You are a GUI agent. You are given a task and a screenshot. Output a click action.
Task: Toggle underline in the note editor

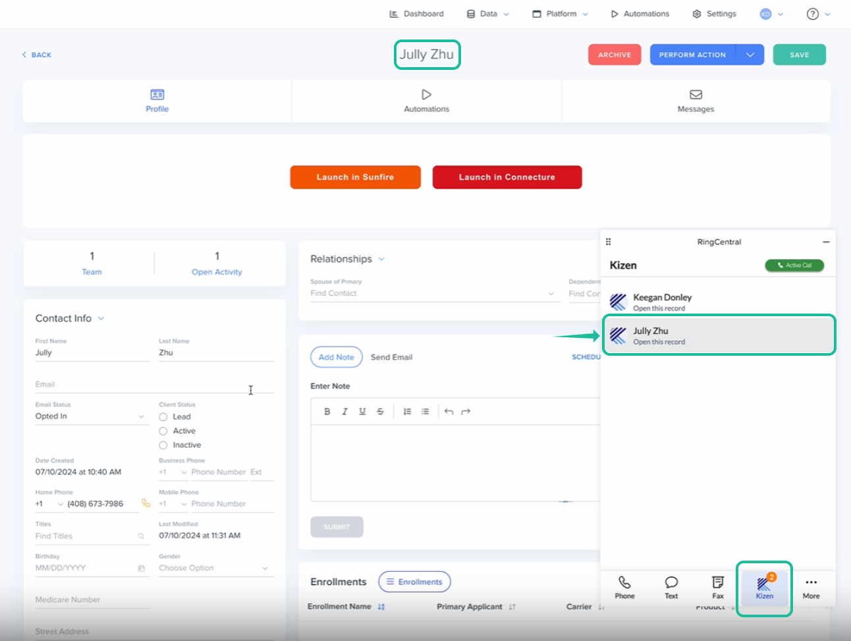(362, 412)
